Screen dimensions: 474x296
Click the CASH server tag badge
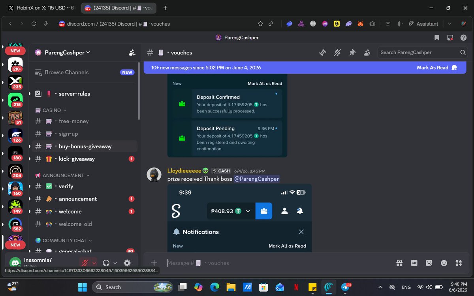click(221, 171)
